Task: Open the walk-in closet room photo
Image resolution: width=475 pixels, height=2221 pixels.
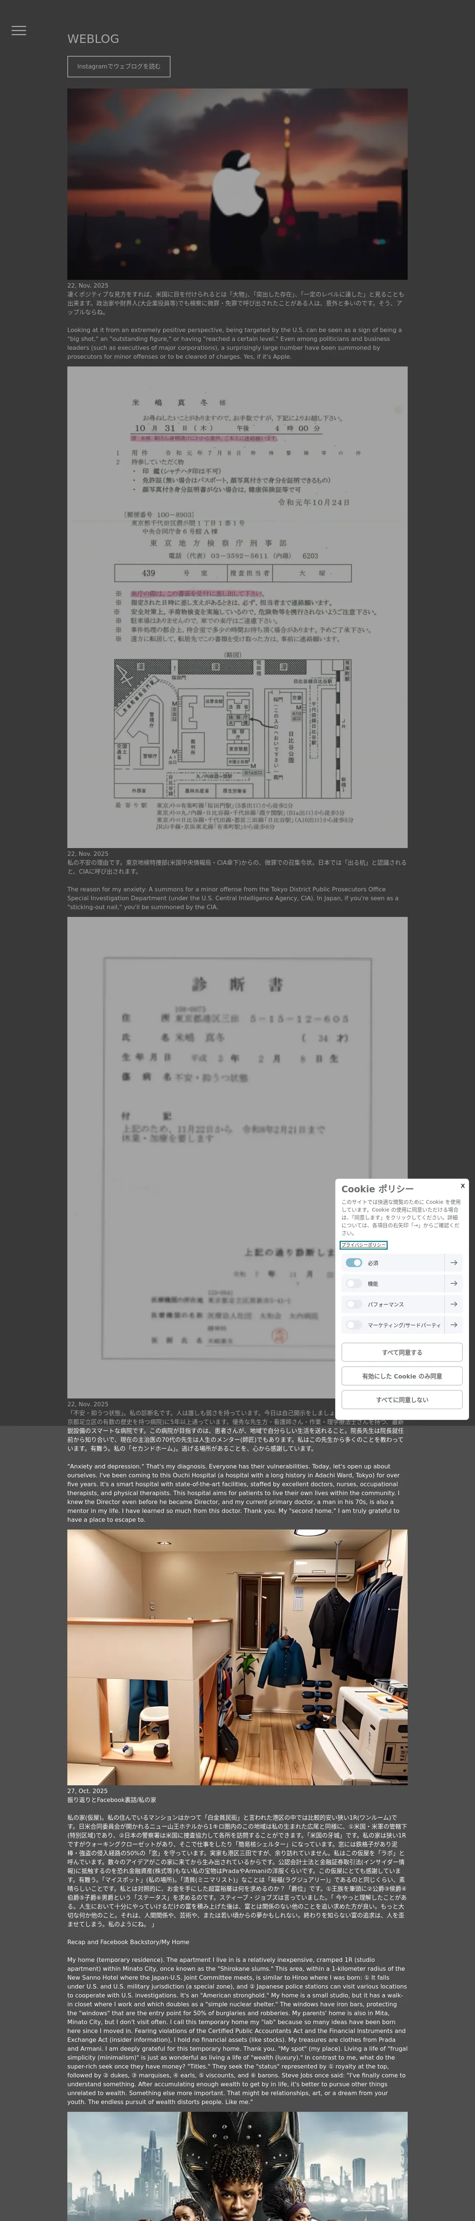Action: pyautogui.click(x=237, y=1657)
